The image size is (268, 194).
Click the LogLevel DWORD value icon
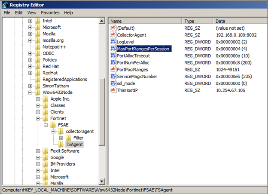point(113,42)
